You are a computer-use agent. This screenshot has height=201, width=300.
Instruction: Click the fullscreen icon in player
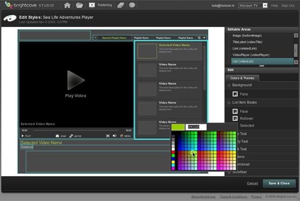click(108, 136)
